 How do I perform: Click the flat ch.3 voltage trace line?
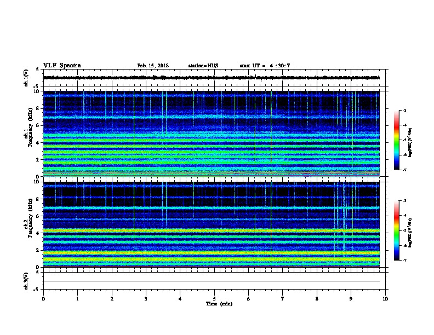point(212,281)
